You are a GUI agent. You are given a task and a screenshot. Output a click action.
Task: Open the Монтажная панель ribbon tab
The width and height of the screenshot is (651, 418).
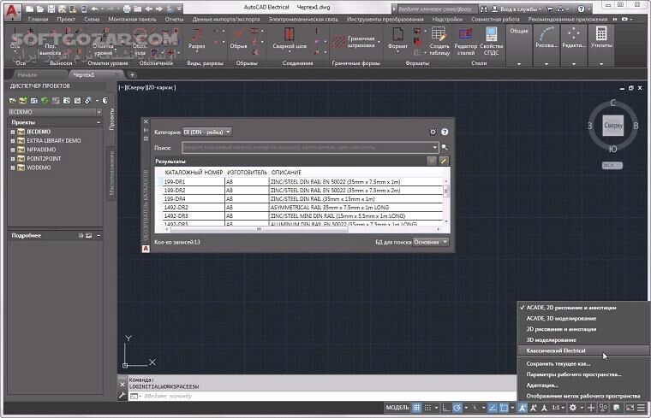click(133, 19)
